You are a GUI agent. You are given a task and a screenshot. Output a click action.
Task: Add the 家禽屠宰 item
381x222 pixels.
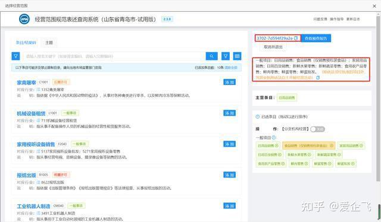coord(229,82)
